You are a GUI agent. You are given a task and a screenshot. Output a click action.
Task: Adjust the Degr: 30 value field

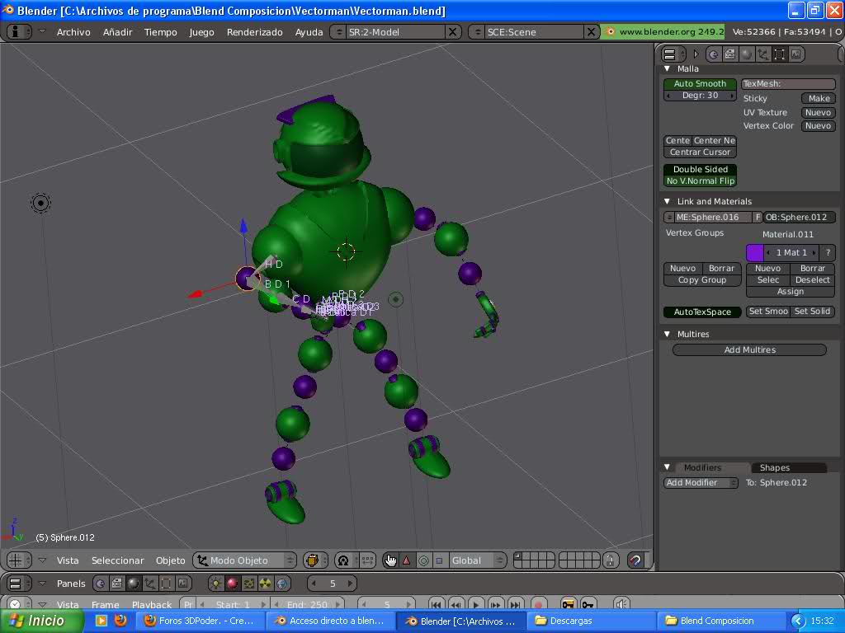[700, 96]
